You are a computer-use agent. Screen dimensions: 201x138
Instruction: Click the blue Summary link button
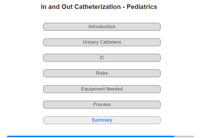(x=102, y=120)
